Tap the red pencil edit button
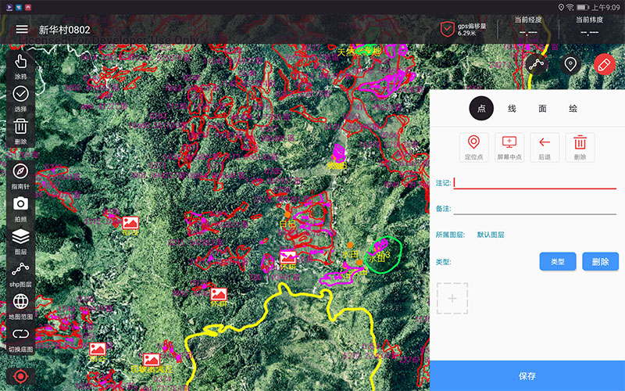The image size is (625, 391). point(604,64)
